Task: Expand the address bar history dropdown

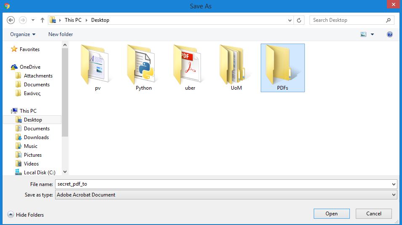Action: point(290,20)
